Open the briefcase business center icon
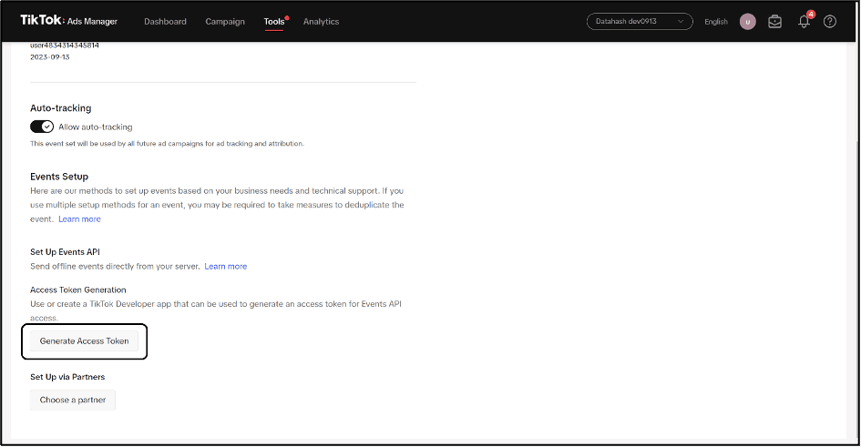 point(774,22)
